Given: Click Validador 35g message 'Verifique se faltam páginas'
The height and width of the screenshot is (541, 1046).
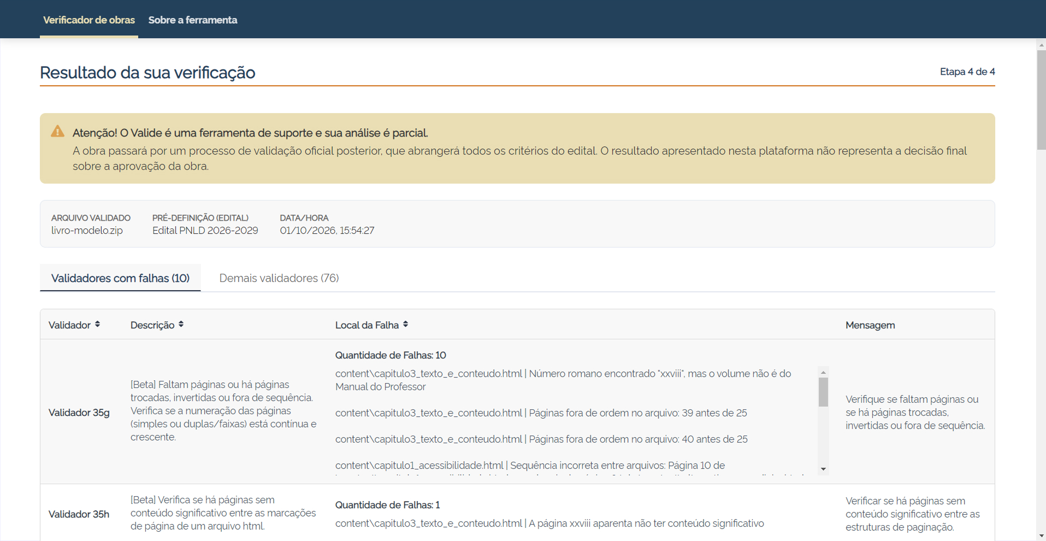Looking at the screenshot, I should click(915, 413).
